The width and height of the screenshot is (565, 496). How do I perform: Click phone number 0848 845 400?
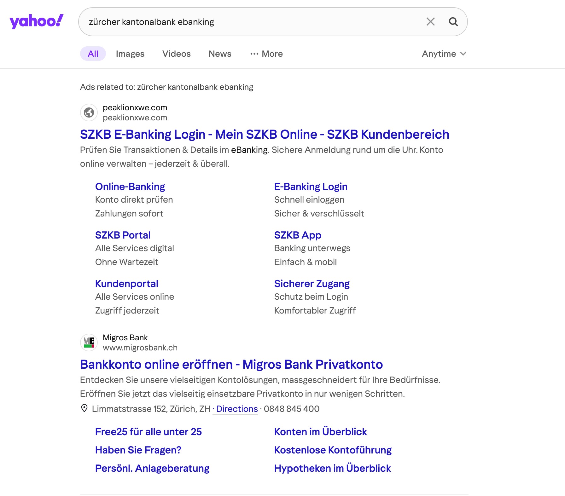pos(292,409)
